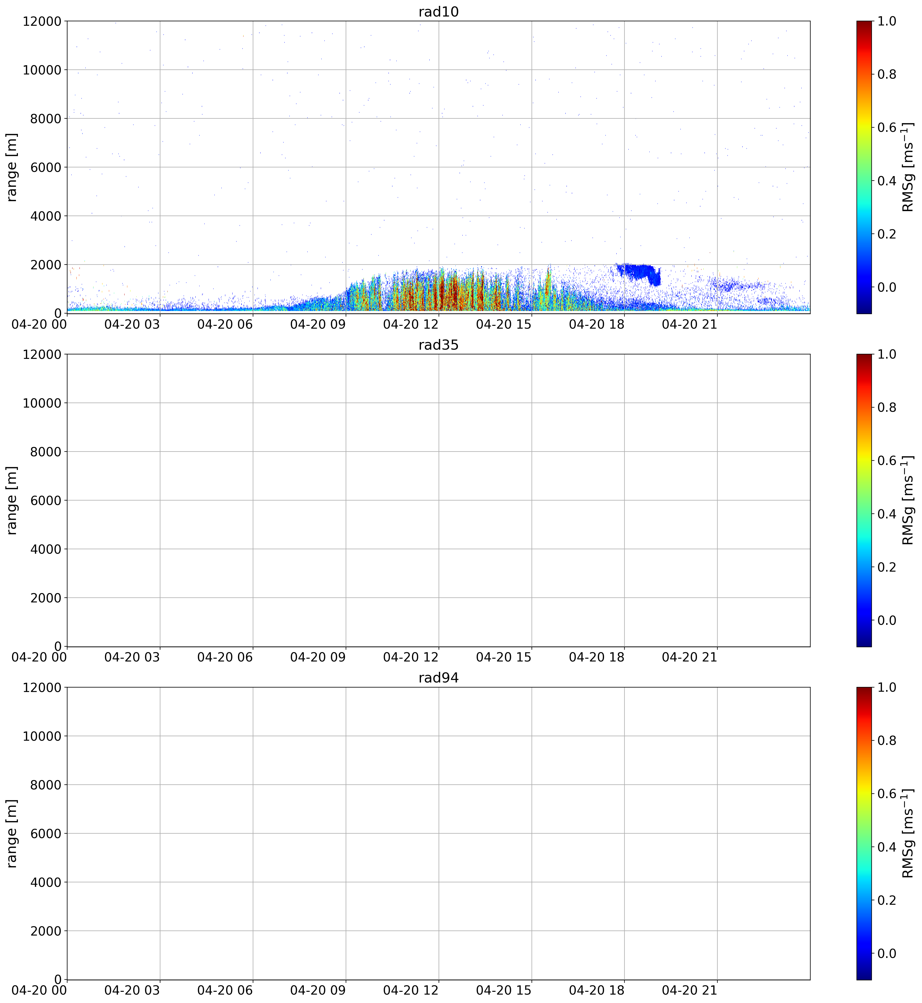Click the '04-20 09' time tick under rad94
The image size is (922, 1003).
tap(318, 990)
